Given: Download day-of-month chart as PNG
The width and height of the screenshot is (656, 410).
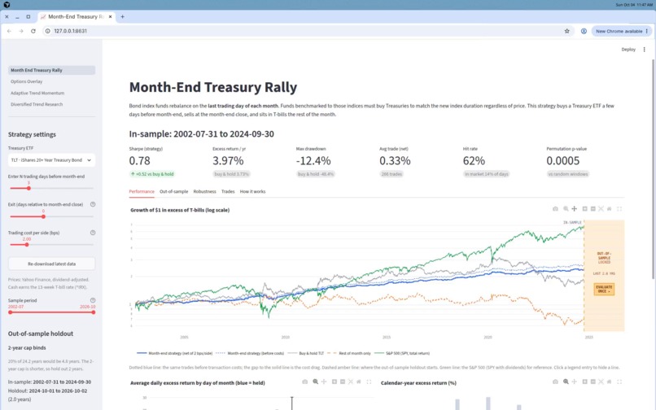Looking at the screenshot, I should click(305, 382).
